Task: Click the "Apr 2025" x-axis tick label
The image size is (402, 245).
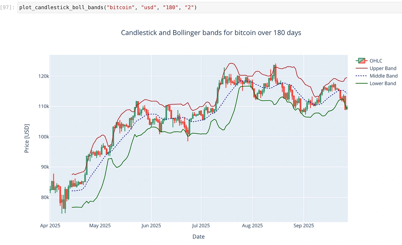Action: coord(50,226)
